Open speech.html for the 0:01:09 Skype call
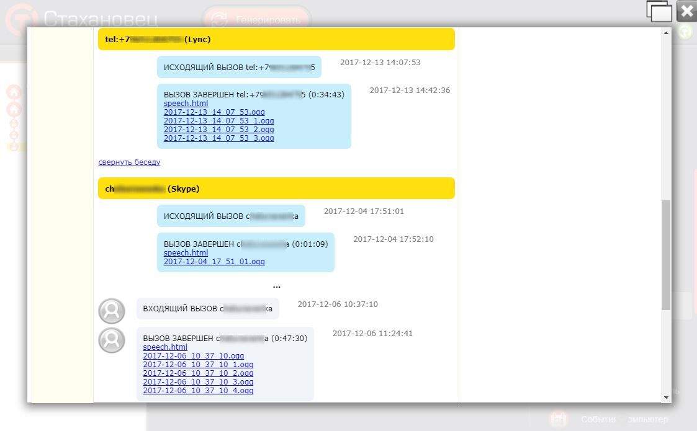Screen dimensions: 697x431 [x=186, y=252]
